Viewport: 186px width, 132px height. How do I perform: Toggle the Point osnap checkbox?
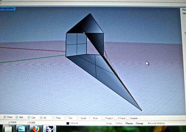click(x=5, y=117)
